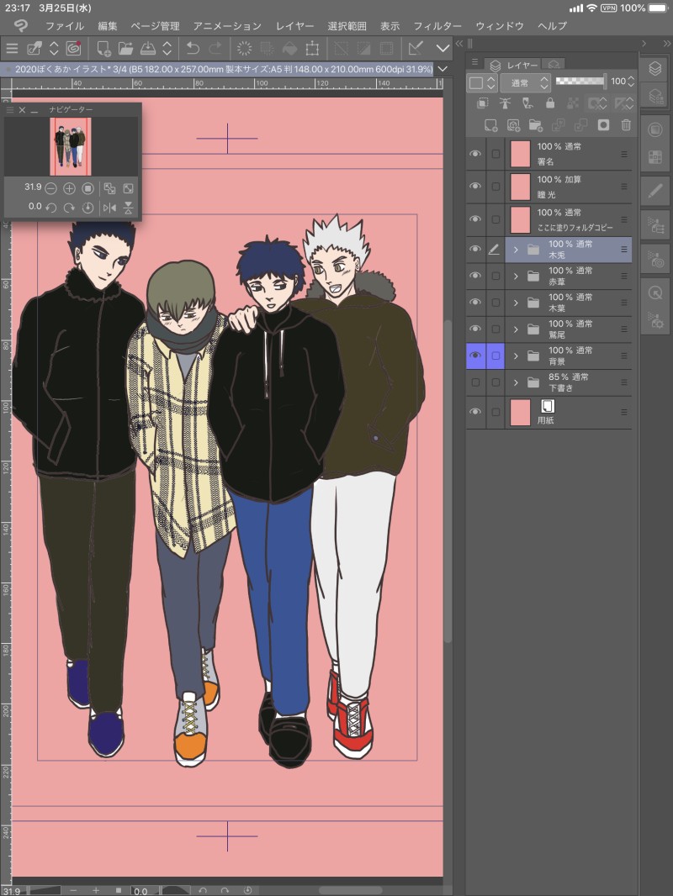
Task: Open the 編集 menu
Action: click(108, 26)
